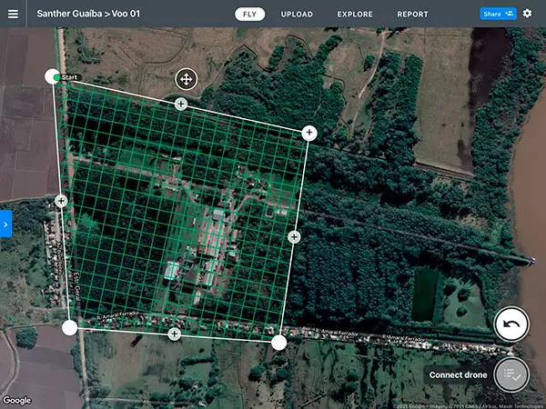Select the bottom-right white corner vertex
The height and width of the screenshot is (409, 546).
point(279,343)
